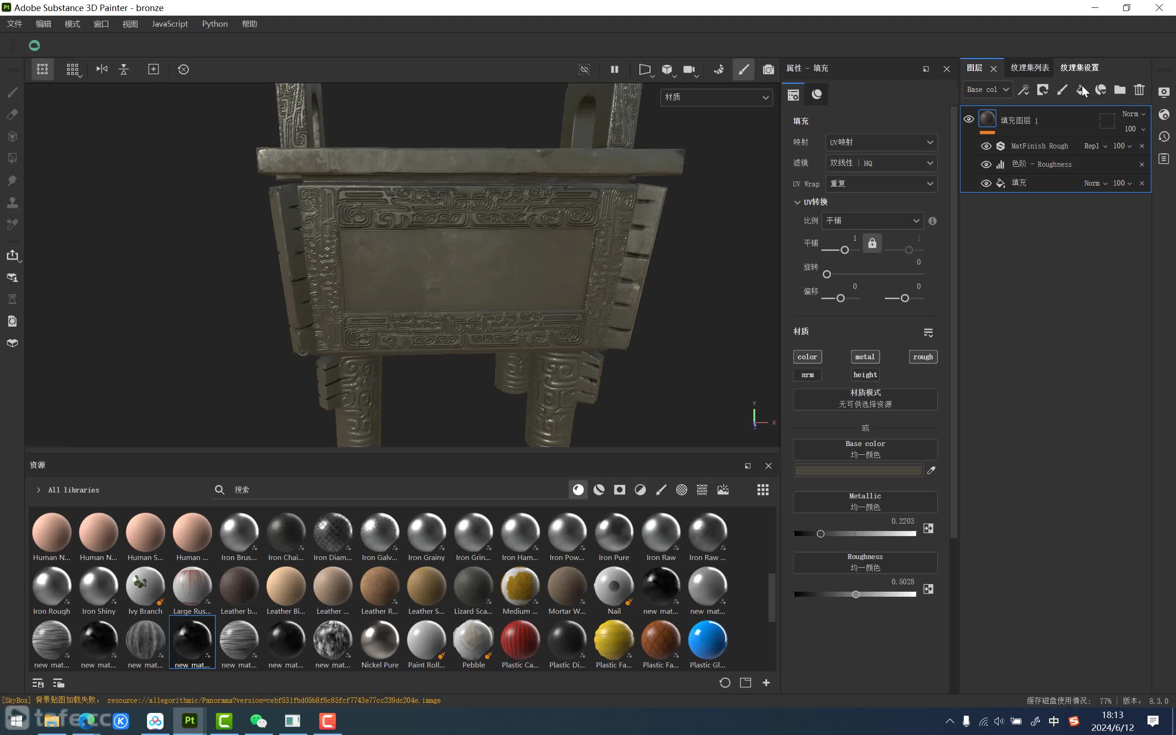Screen dimensions: 1176x735
Task: Select the Polygon Fill tool
Action: 13,158
